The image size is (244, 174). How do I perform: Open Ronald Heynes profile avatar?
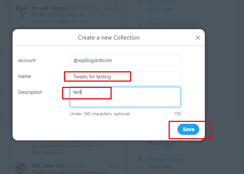click(21, 11)
